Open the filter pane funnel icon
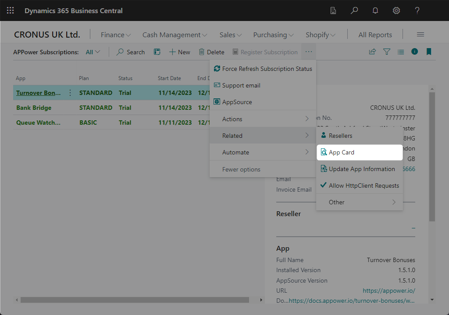Screen dimensions: 449x315 (x=386, y=52)
